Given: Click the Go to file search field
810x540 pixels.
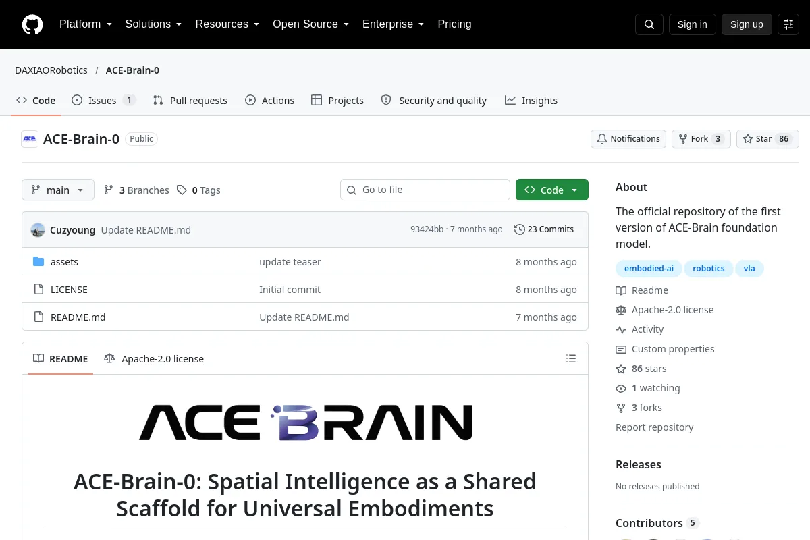Looking at the screenshot, I should 425,190.
